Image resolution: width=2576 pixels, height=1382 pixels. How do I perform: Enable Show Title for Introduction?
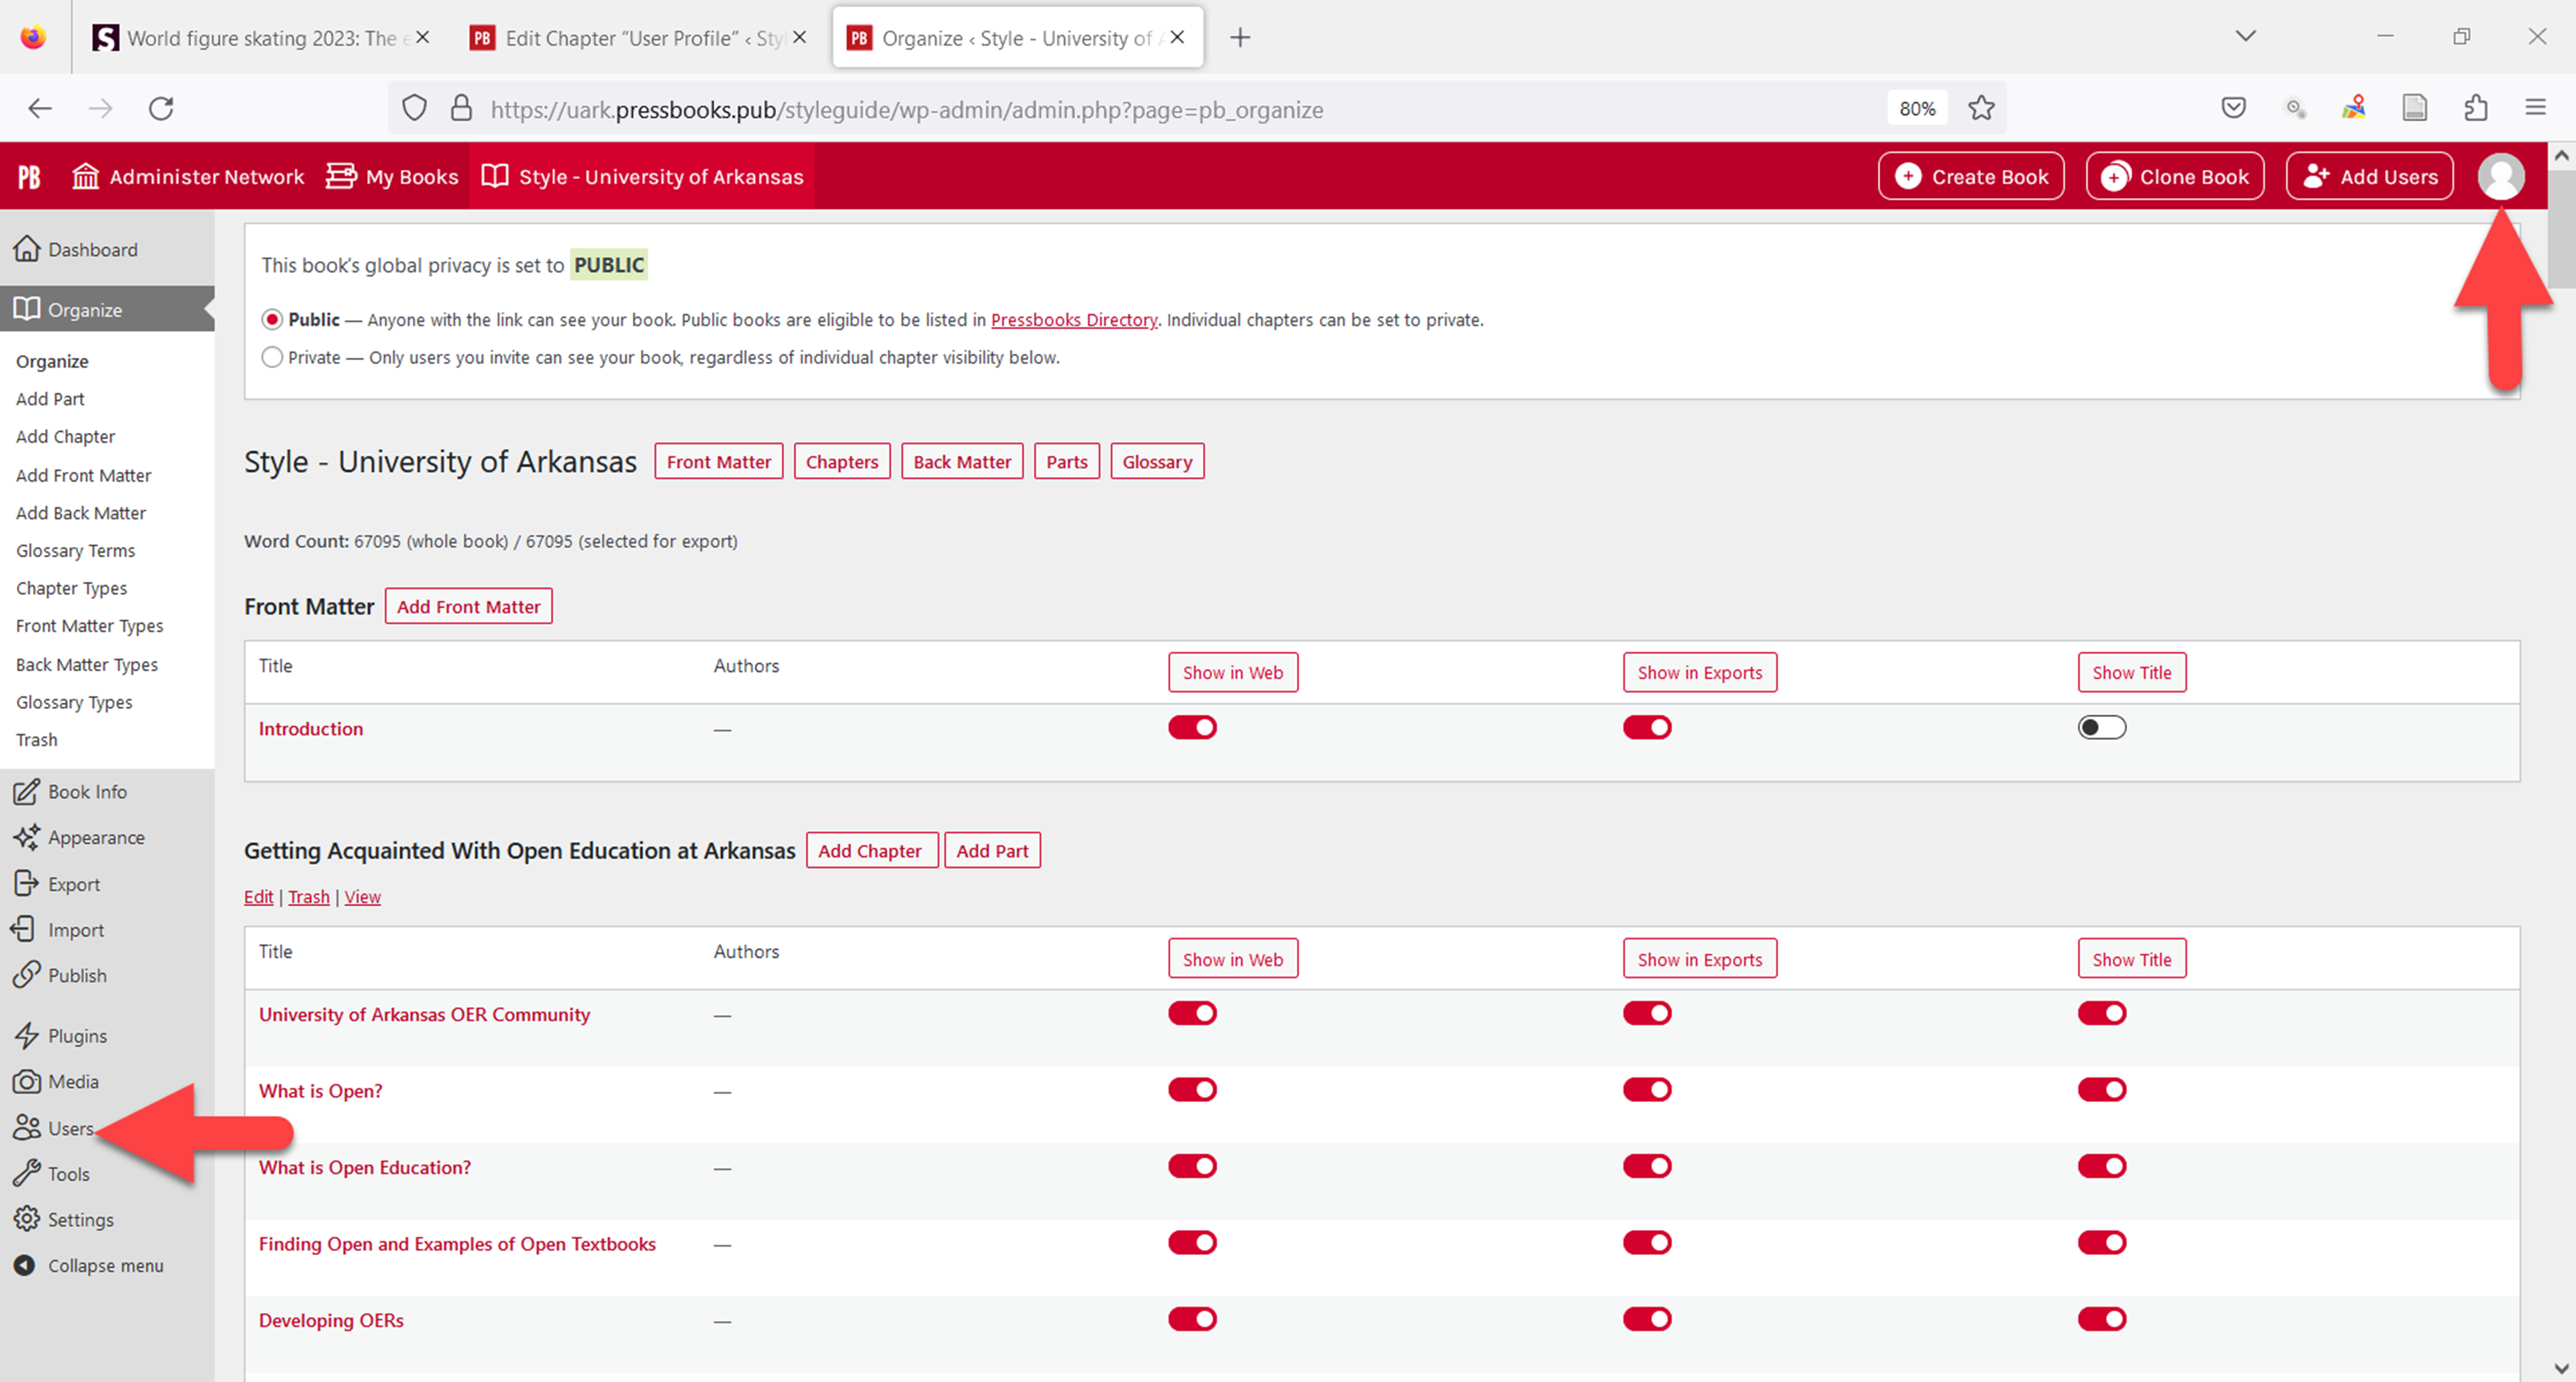click(x=2102, y=728)
